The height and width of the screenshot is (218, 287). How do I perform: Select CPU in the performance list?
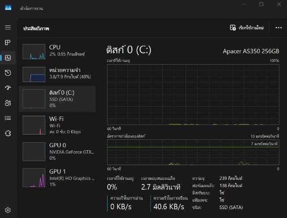tap(57, 51)
